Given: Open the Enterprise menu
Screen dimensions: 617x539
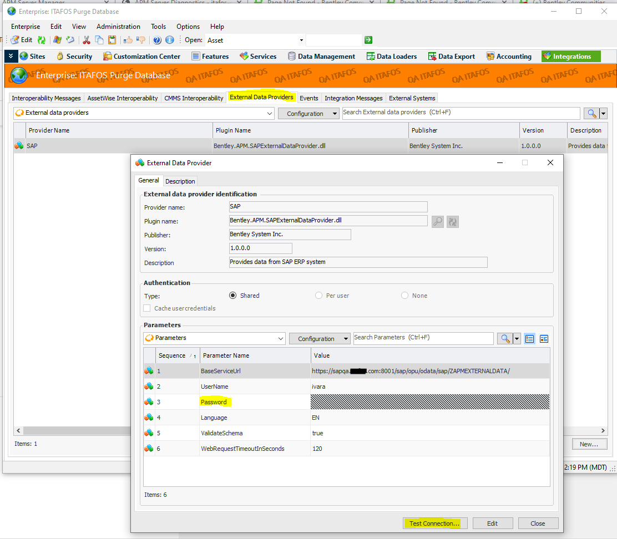Looking at the screenshot, I should click(26, 27).
